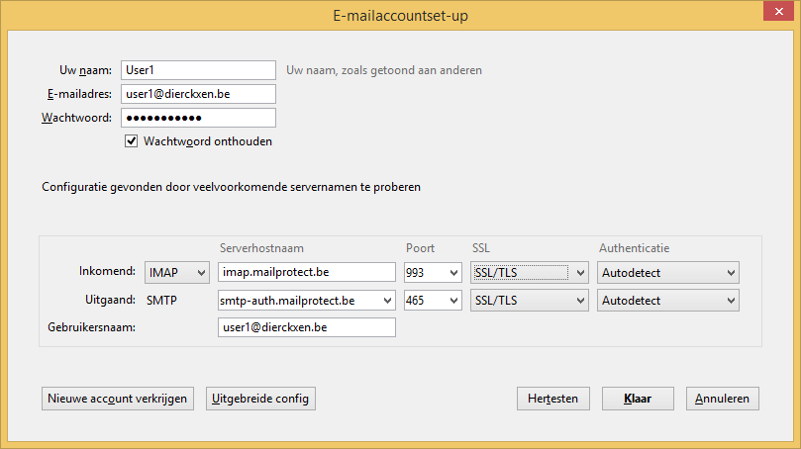
Task: Focus the Wachtwoord password field
Action: tap(198, 118)
